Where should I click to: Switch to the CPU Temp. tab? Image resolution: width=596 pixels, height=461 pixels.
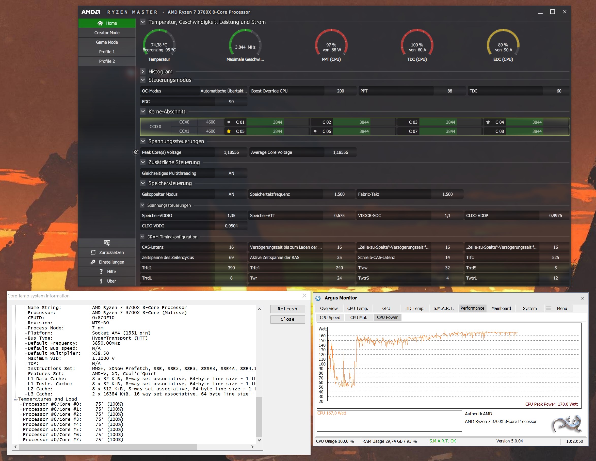[x=357, y=308]
